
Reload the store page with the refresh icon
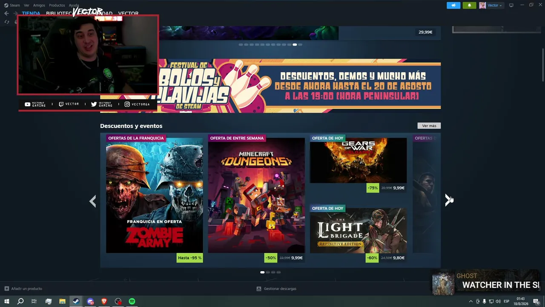click(x=7, y=22)
